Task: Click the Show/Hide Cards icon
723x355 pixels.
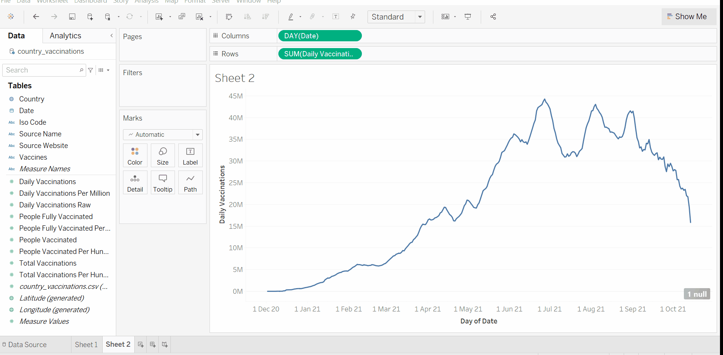Action: coord(445,17)
